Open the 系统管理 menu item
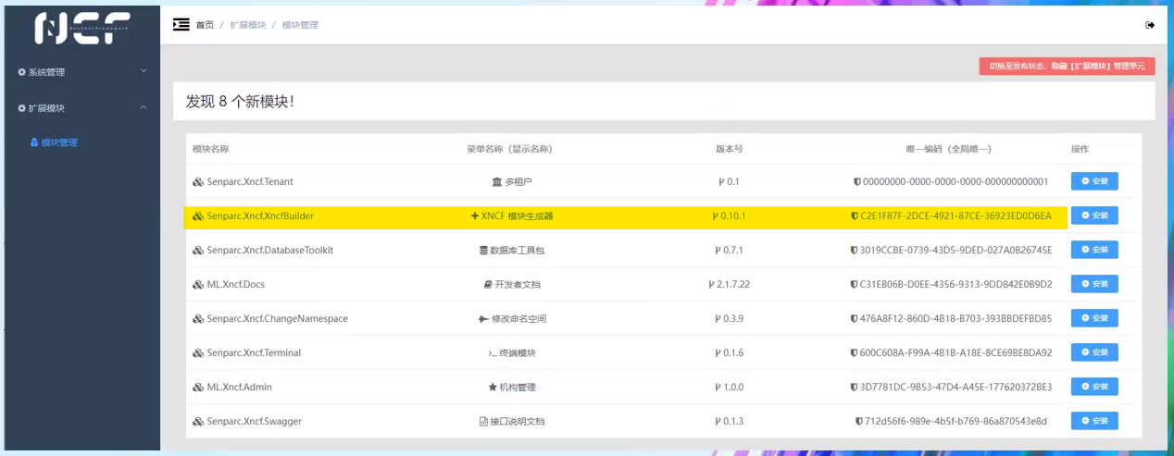 (x=80, y=72)
